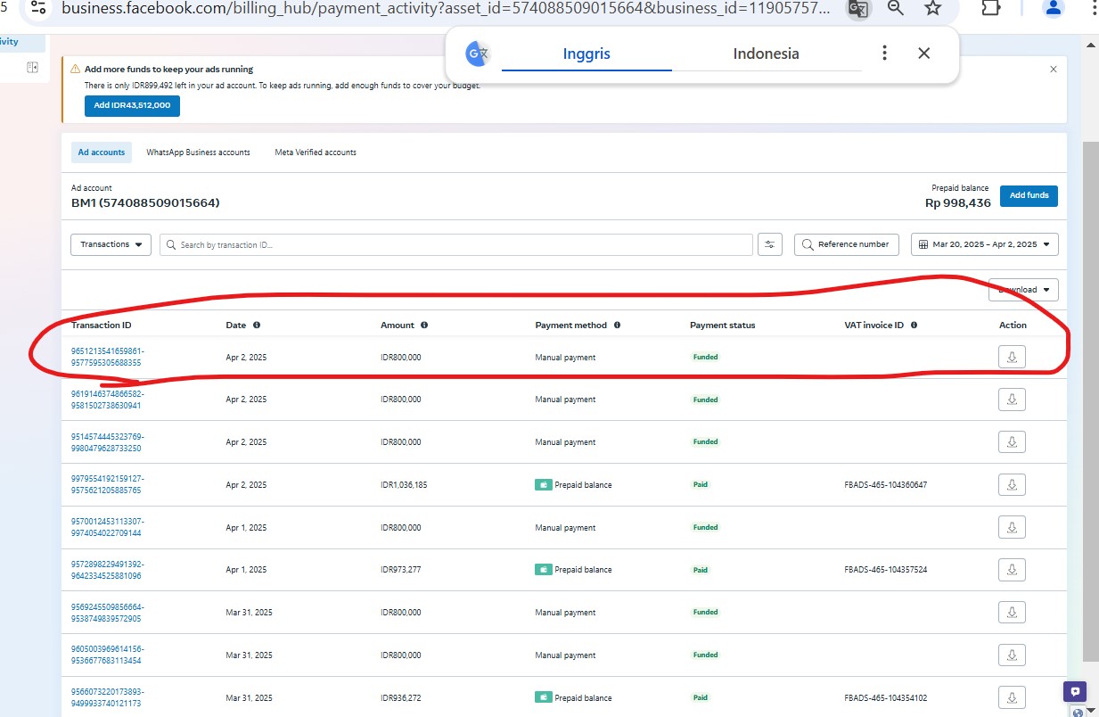Open Google Translate icon in address bar

point(857,9)
